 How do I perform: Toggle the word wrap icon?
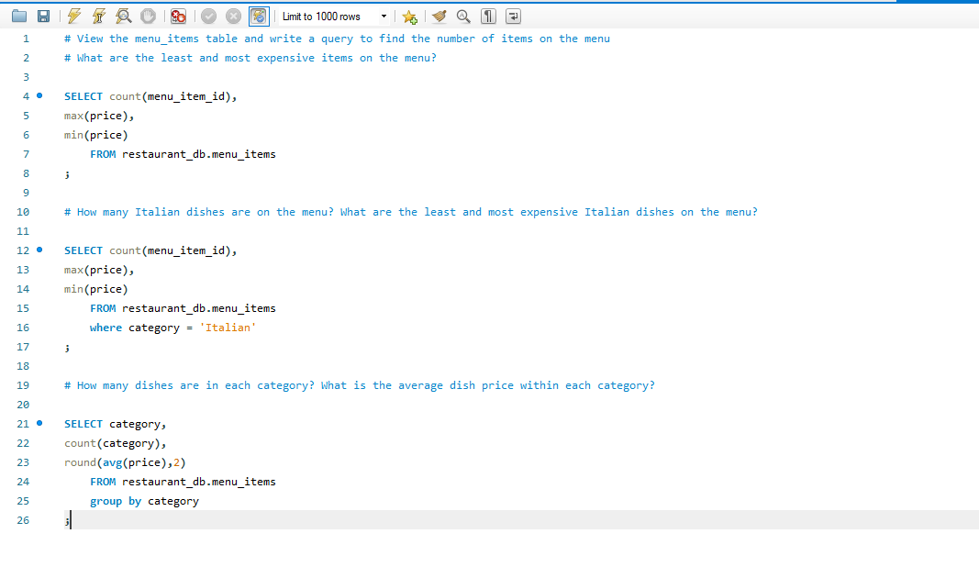(513, 17)
